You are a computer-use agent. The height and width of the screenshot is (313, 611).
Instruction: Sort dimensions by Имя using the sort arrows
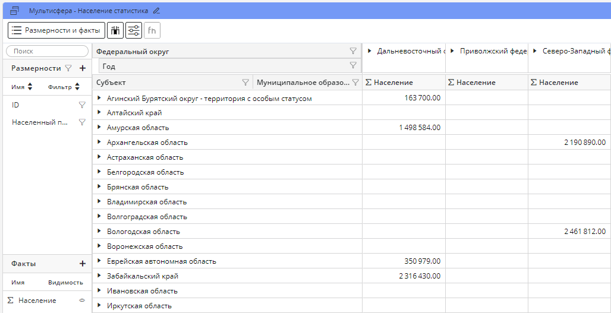30,87
